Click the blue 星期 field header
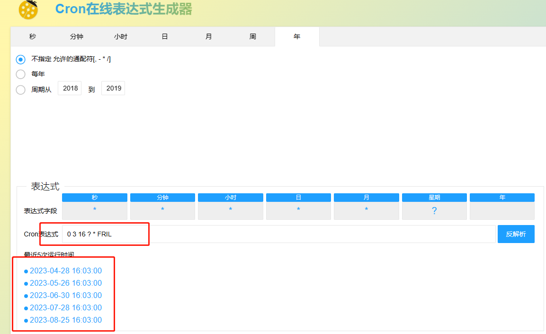 point(434,197)
